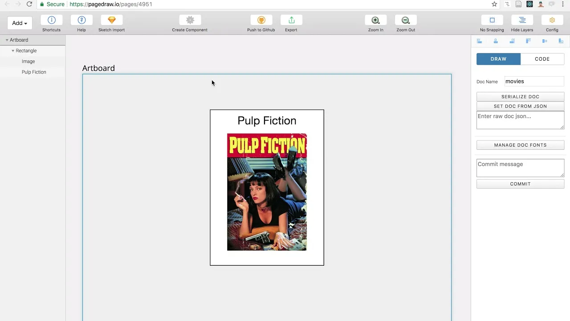This screenshot has height=321, width=570.
Task: Select the Image layer
Action: point(28,62)
